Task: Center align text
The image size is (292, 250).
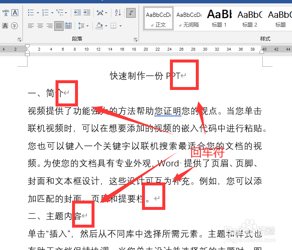Action: pos(40,26)
